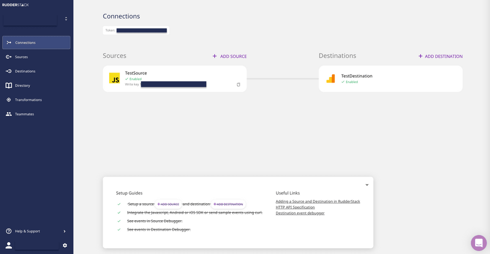The width and height of the screenshot is (490, 254).
Task: Click the workspace name field in sidebar
Action: (x=30, y=19)
